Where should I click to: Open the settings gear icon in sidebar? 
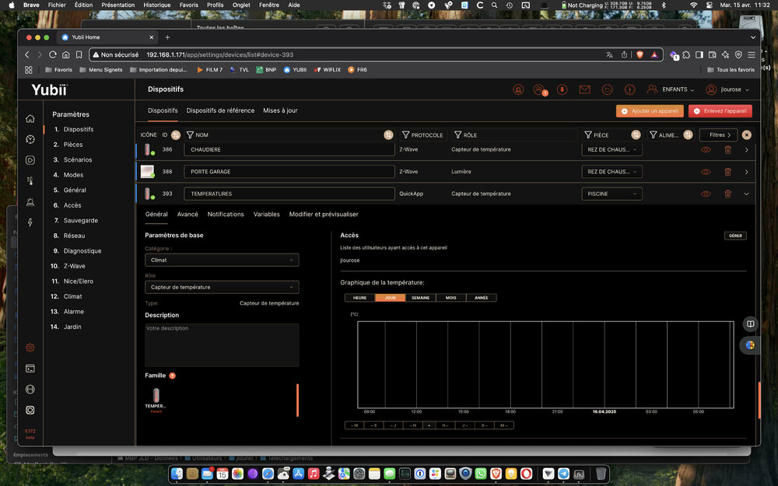pyautogui.click(x=30, y=348)
